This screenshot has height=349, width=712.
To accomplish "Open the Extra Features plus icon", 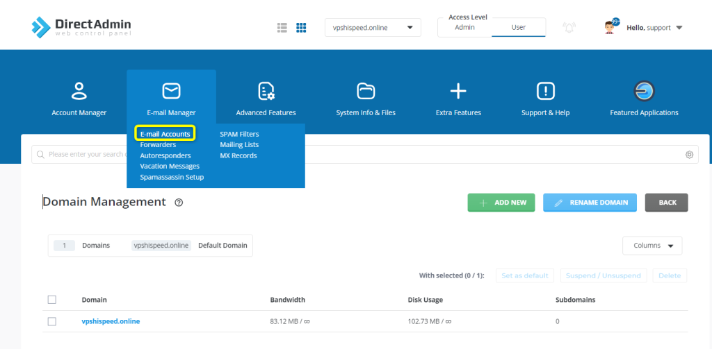I will click(x=458, y=91).
